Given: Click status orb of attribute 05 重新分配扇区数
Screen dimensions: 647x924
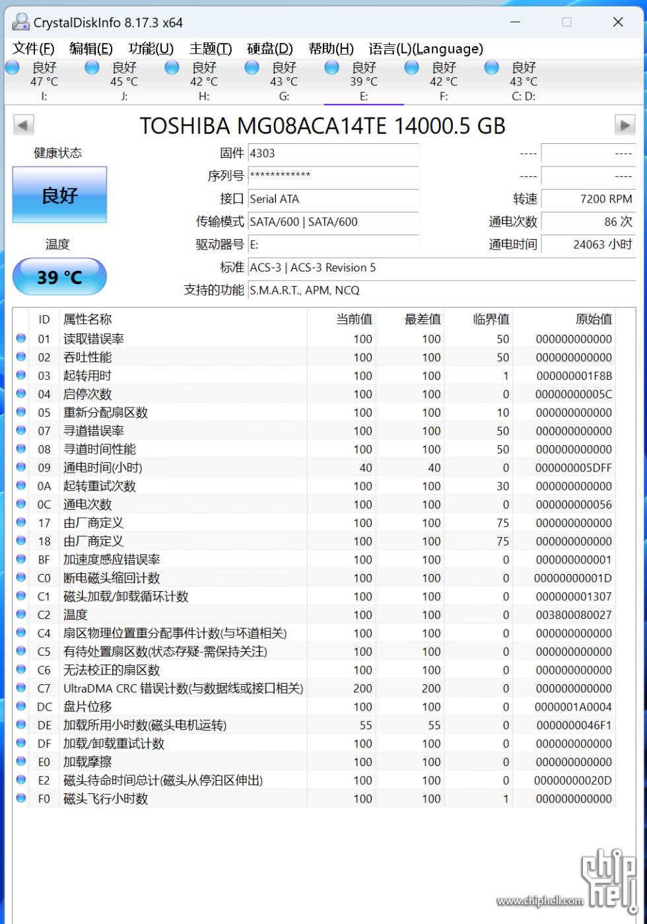Looking at the screenshot, I should pos(21,412).
